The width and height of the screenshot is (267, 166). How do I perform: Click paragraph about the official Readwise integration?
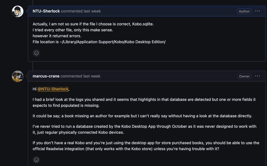tap(146, 146)
